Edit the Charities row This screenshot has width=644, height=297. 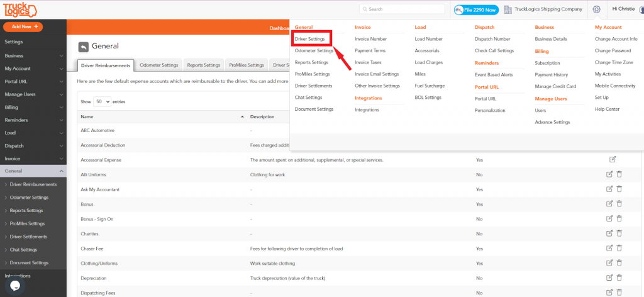609,233
